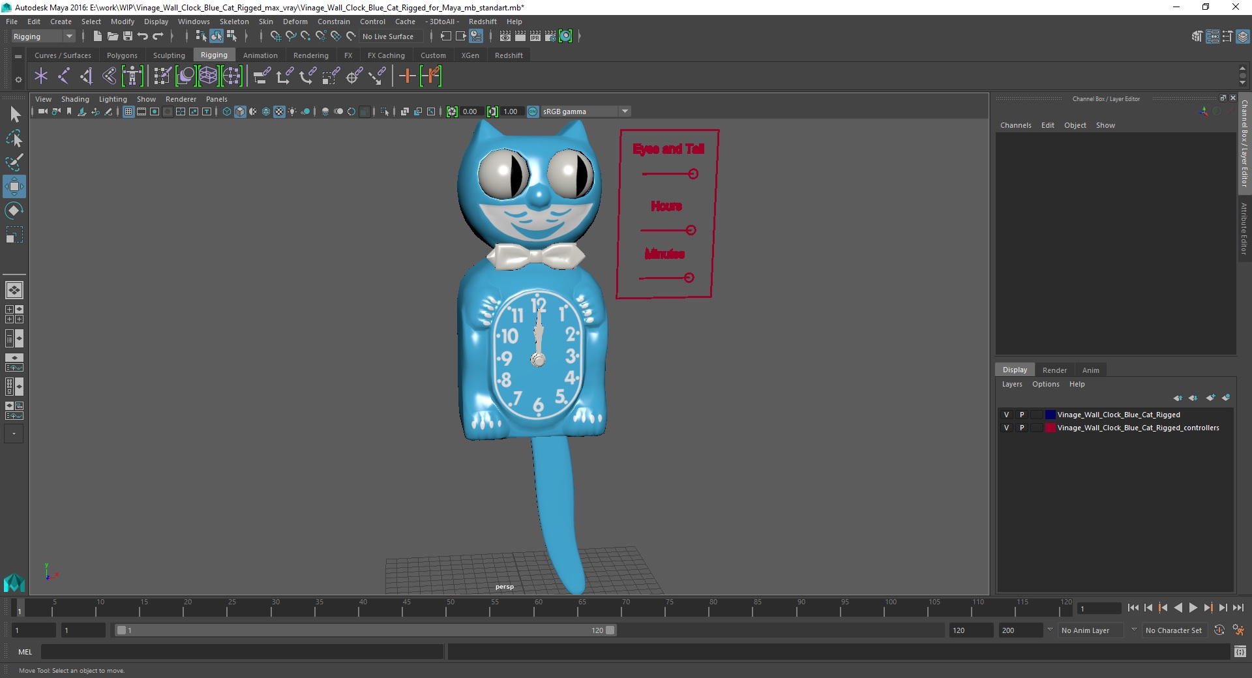Click the New Scene icon
Image resolution: width=1252 pixels, height=678 pixels.
point(97,37)
